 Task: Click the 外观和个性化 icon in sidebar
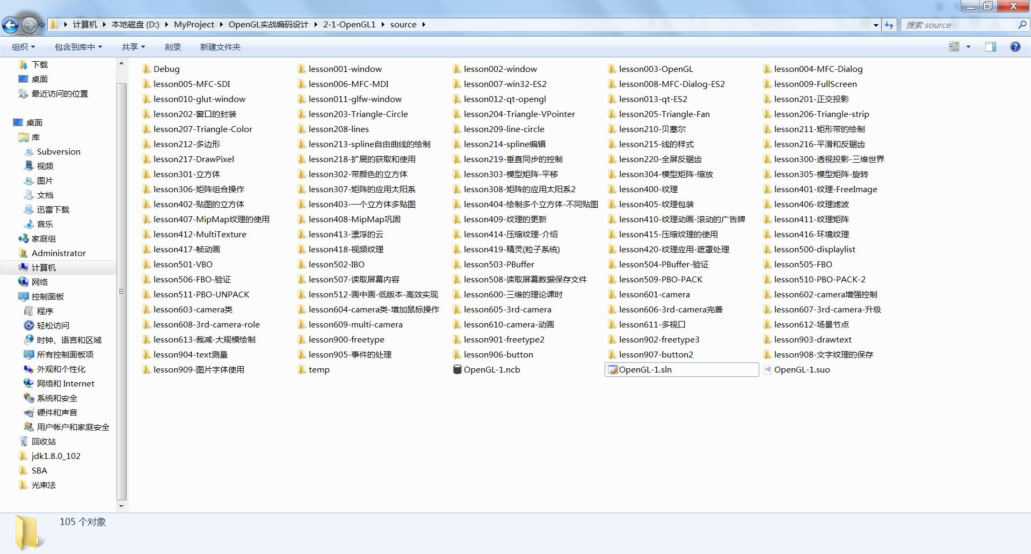click(x=29, y=369)
